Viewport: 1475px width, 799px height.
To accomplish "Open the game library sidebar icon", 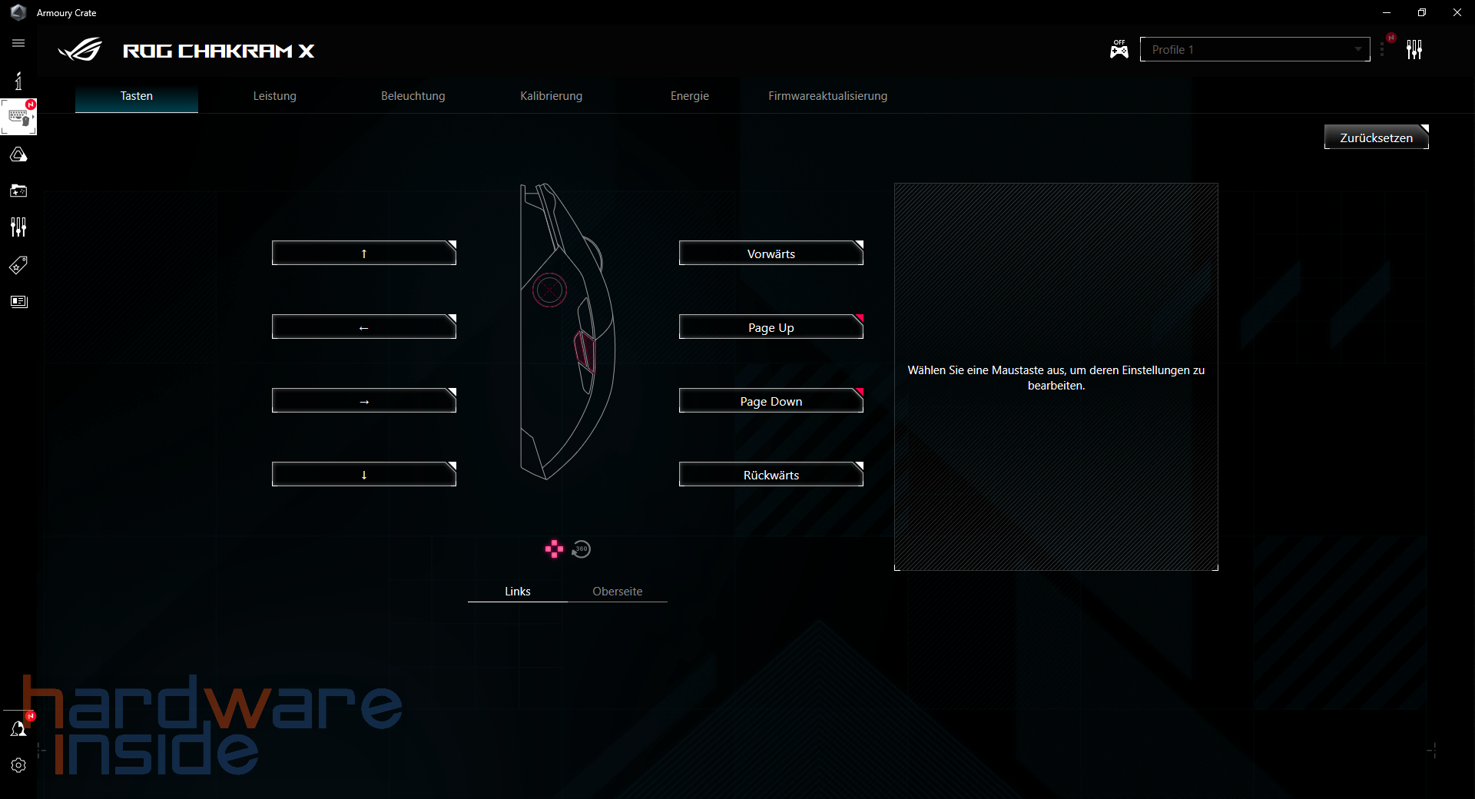I will [18, 191].
